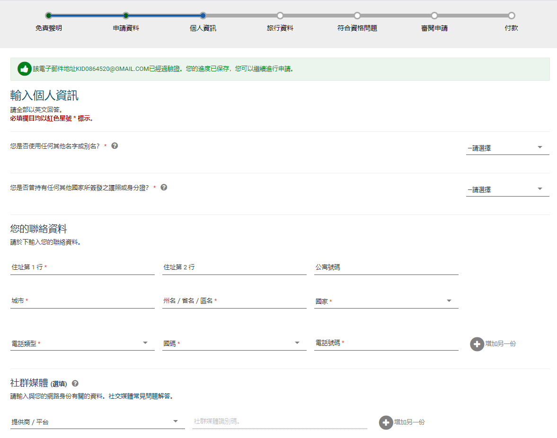Click help icon beside other passports question

click(x=164, y=188)
